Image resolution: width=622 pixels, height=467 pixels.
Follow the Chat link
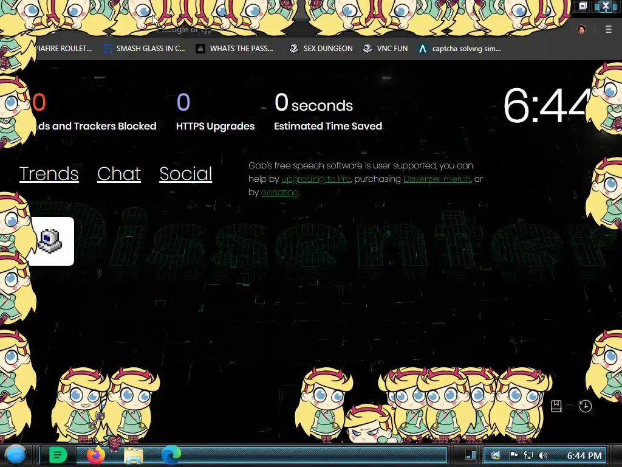tap(119, 174)
